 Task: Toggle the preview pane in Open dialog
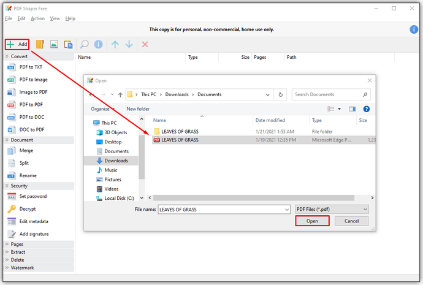(x=352, y=109)
